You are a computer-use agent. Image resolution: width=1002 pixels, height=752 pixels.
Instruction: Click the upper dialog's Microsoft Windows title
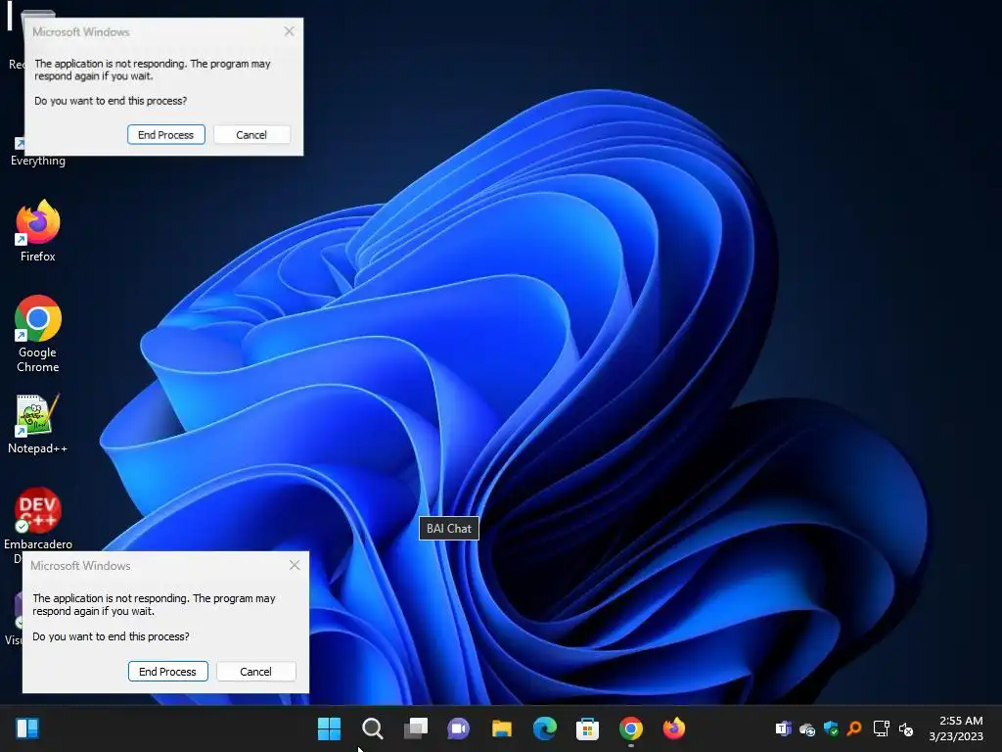pyautogui.click(x=81, y=32)
